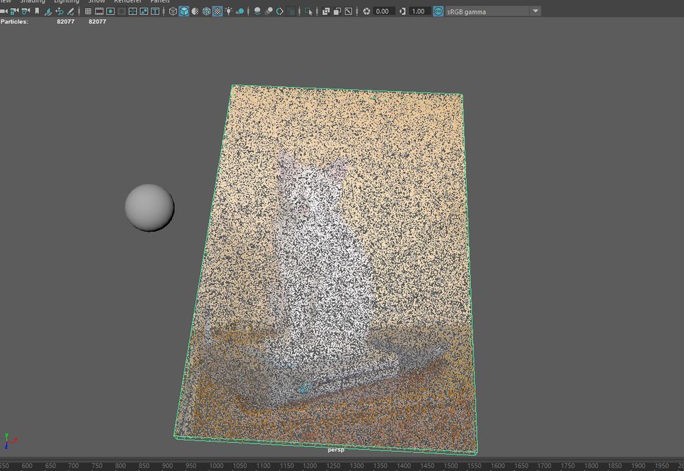
Task: Edit the gamma 1.00 value field
Action: [x=418, y=11]
